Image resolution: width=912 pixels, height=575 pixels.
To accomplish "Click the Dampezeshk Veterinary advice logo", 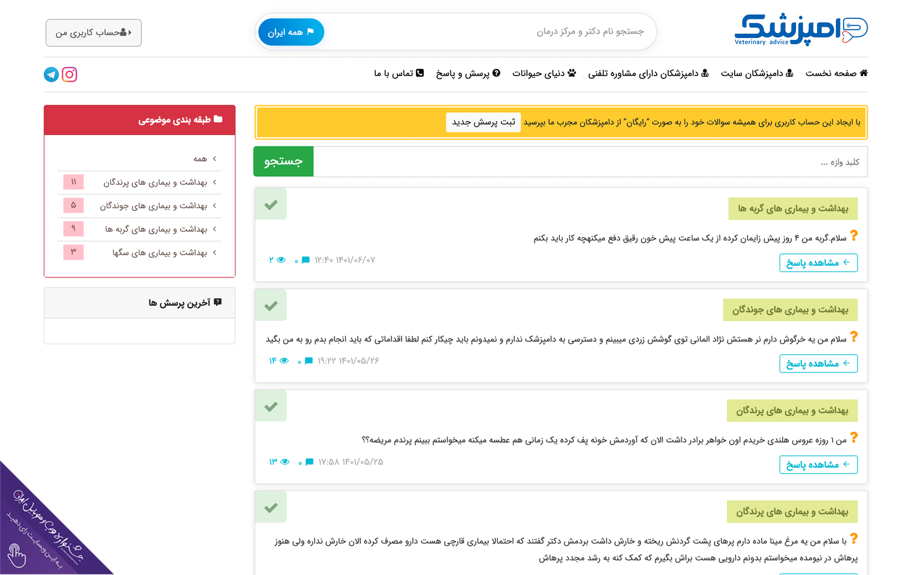I will coord(801,30).
